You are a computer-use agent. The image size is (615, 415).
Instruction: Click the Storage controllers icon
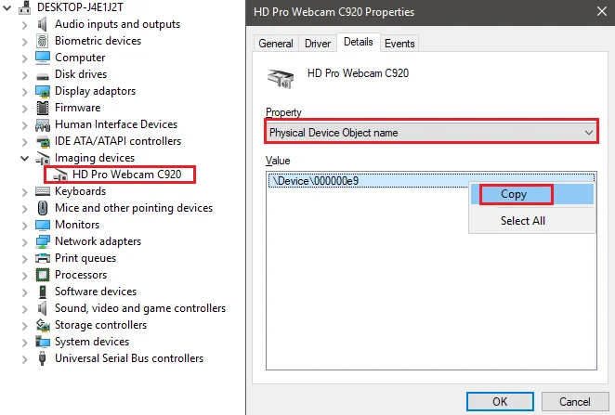pyautogui.click(x=43, y=325)
